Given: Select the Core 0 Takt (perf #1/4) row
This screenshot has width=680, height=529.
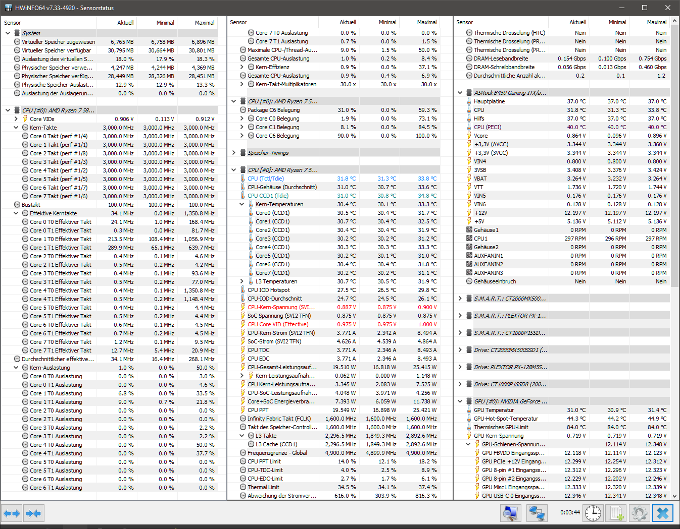Looking at the screenshot, I should pos(110,136).
